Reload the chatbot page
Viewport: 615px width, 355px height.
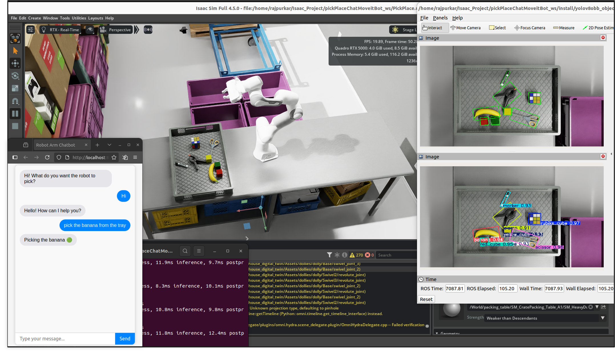pyautogui.click(x=47, y=157)
